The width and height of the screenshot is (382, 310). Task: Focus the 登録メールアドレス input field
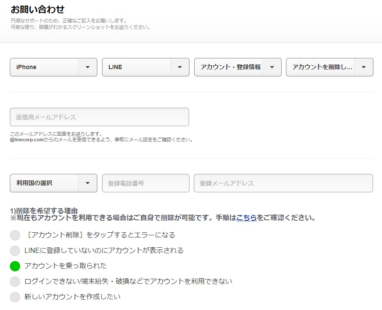coord(283,183)
